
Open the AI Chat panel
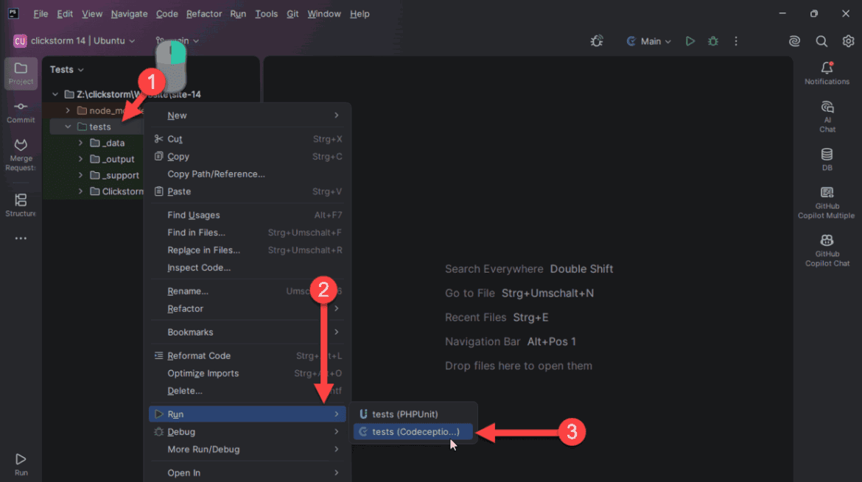point(827,116)
